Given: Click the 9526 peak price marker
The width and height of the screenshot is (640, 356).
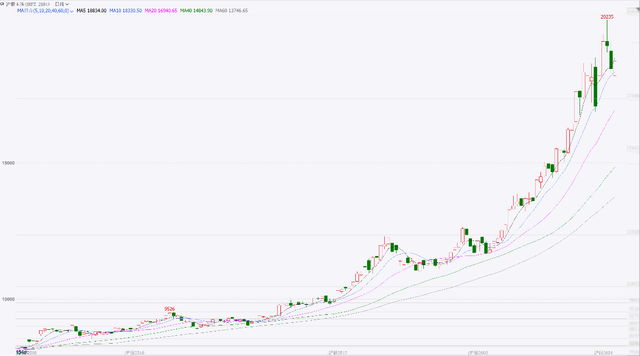Looking at the screenshot, I should coord(170,309).
